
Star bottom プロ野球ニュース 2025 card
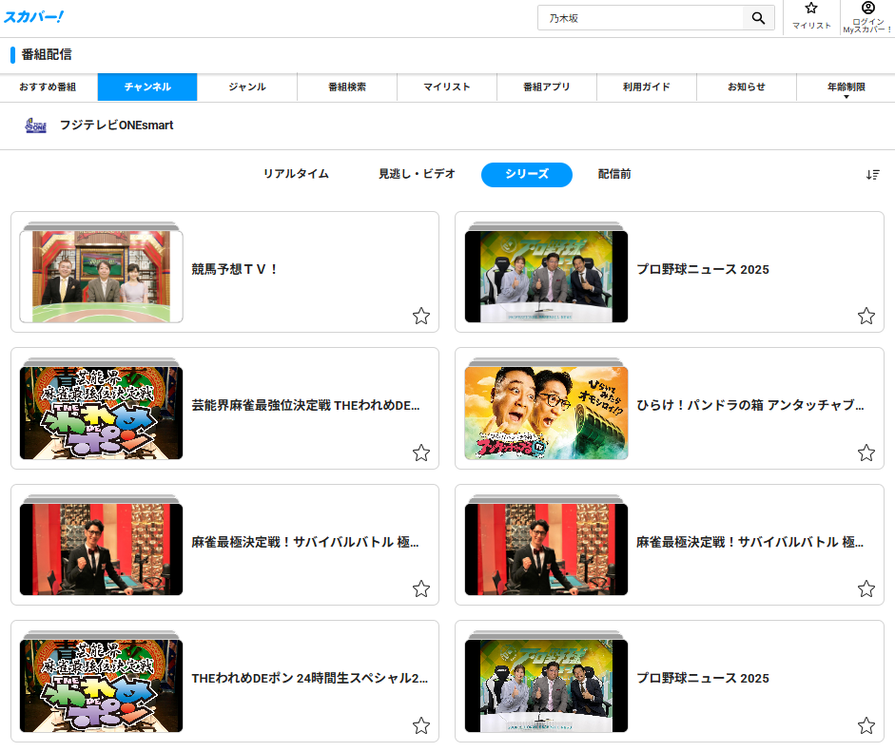tap(866, 725)
